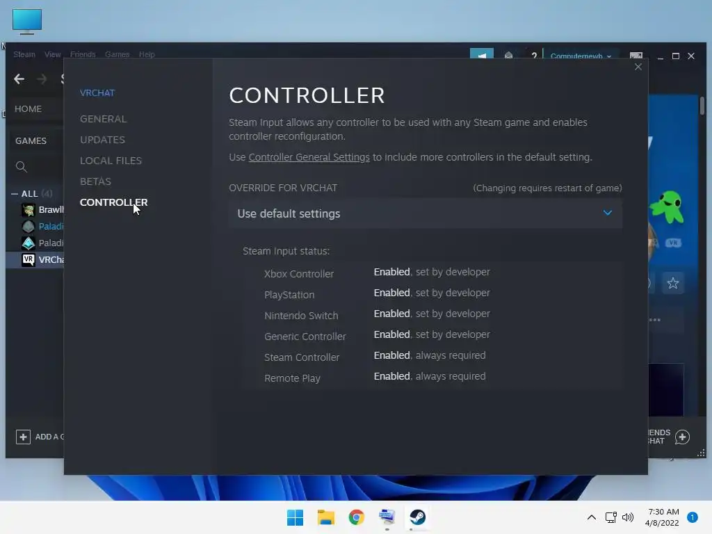Viewport: 712px width, 534px height.
Task: Open the notification center badge
Action: click(692, 517)
